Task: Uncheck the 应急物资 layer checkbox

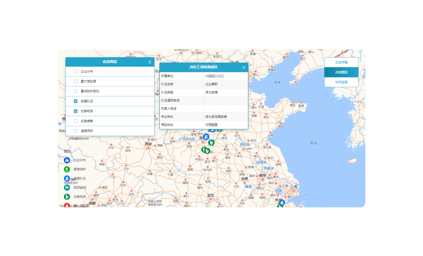Action: tap(76, 111)
